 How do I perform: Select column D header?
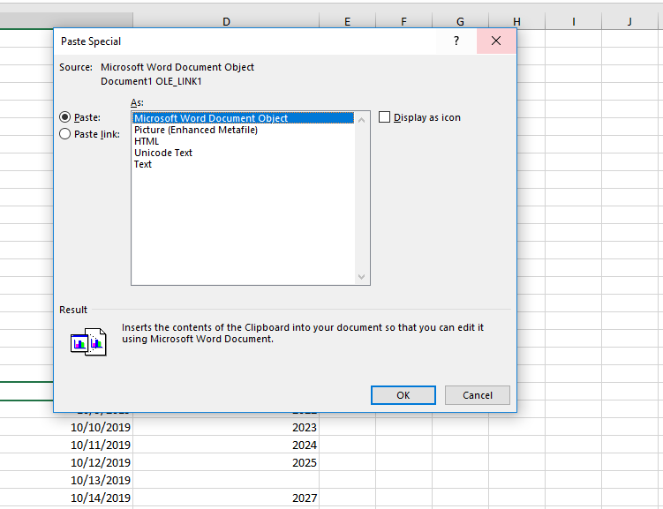[x=226, y=21]
